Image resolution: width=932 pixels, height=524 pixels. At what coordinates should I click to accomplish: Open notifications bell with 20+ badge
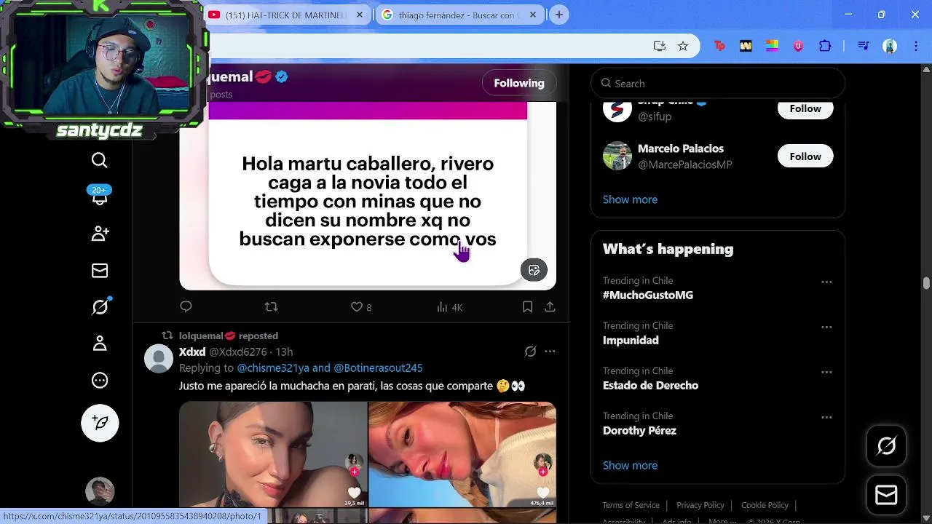click(x=99, y=195)
